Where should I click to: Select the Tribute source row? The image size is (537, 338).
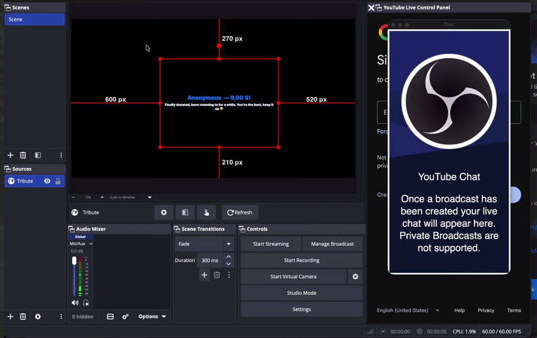pos(35,181)
